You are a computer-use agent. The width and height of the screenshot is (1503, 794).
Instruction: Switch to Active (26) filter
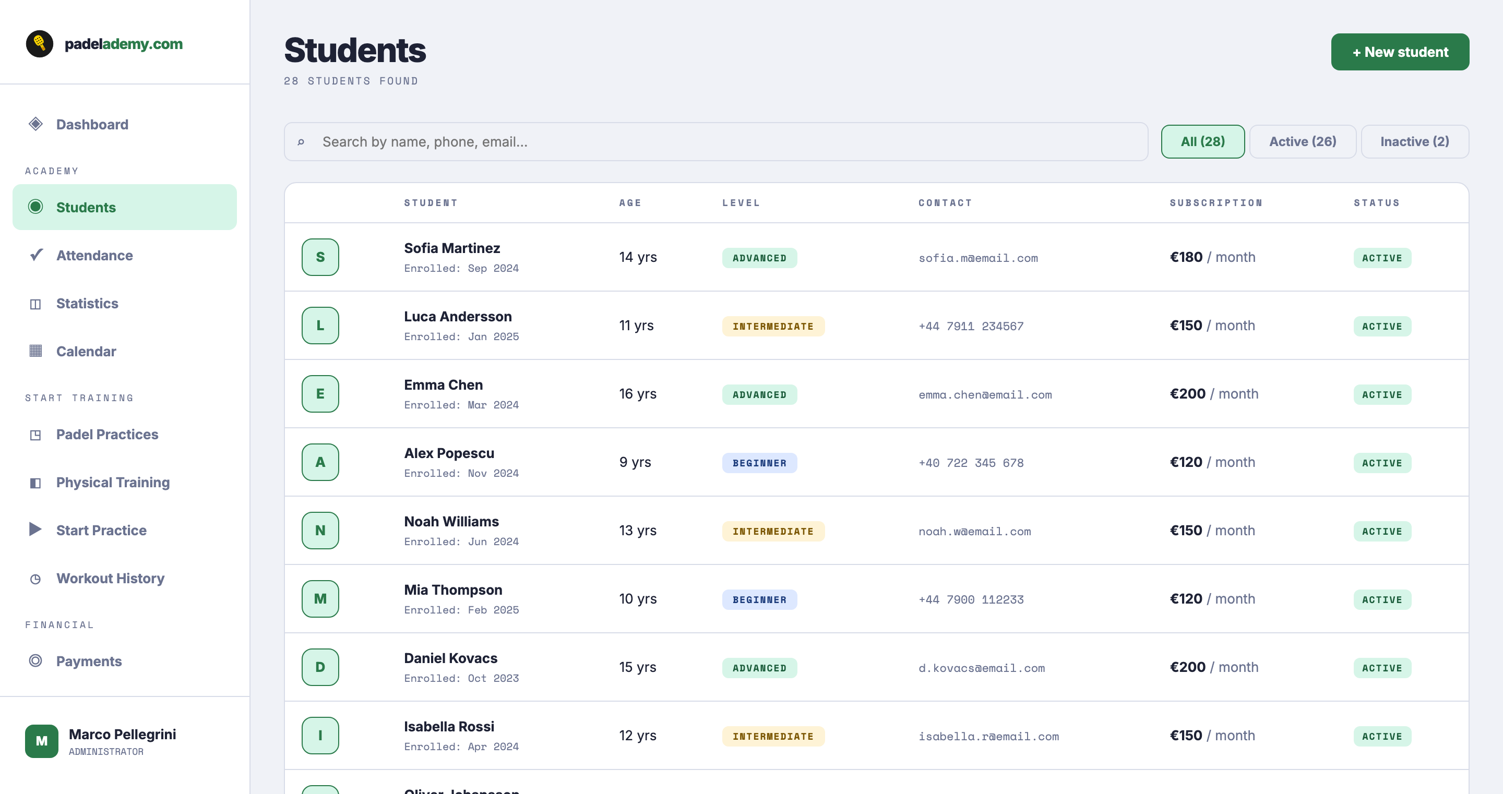[x=1302, y=142]
